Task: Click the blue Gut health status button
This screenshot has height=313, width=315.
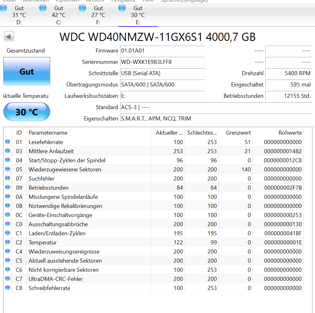Action: coord(27,71)
